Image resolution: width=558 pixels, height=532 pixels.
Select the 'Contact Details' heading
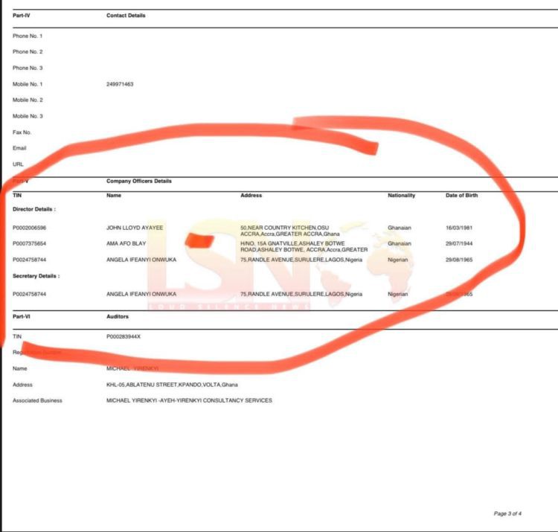(126, 16)
